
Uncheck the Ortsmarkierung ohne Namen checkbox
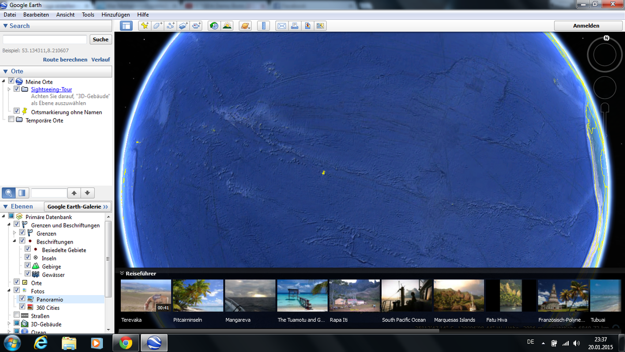pyautogui.click(x=17, y=112)
